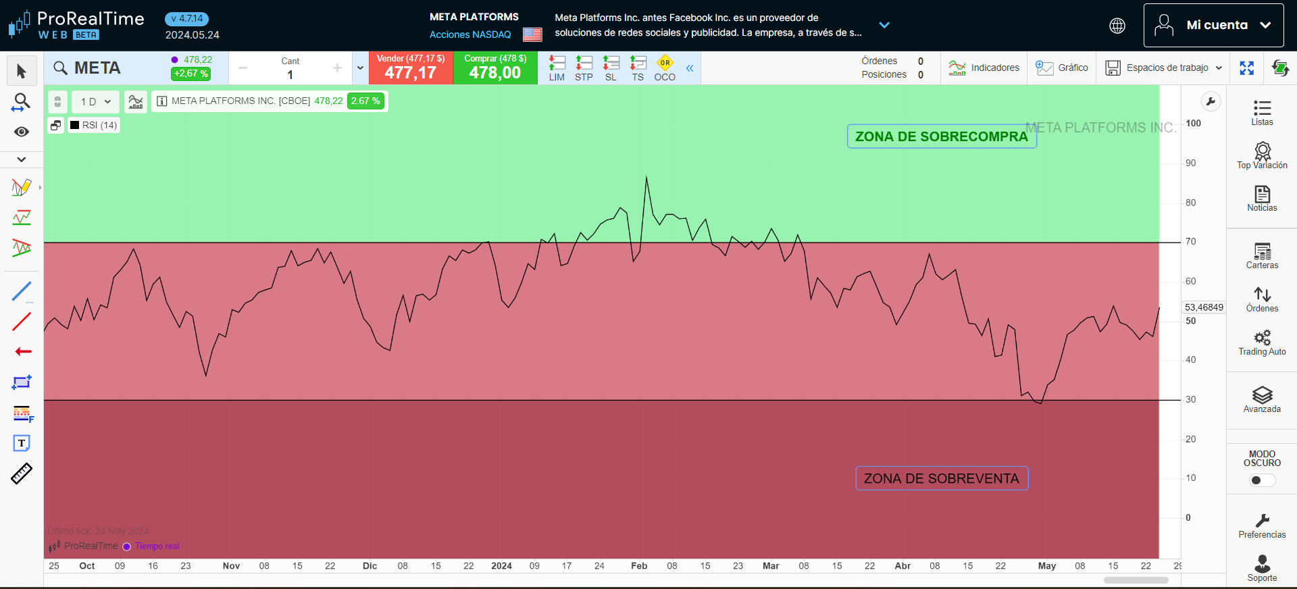Toggle fullscreen mode with the expand icon
The image size is (1297, 589).
click(1246, 68)
